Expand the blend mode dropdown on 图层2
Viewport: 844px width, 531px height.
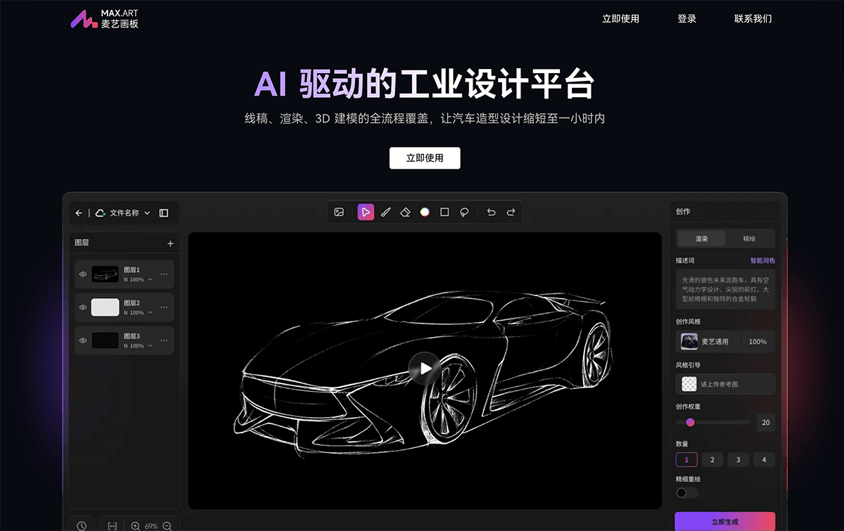coord(150,313)
